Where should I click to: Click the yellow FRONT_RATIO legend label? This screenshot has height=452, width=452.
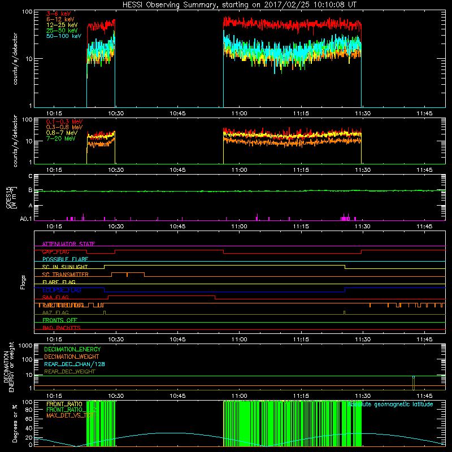(x=64, y=404)
